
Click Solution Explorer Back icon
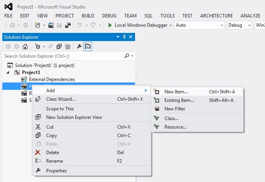(x=8, y=46)
